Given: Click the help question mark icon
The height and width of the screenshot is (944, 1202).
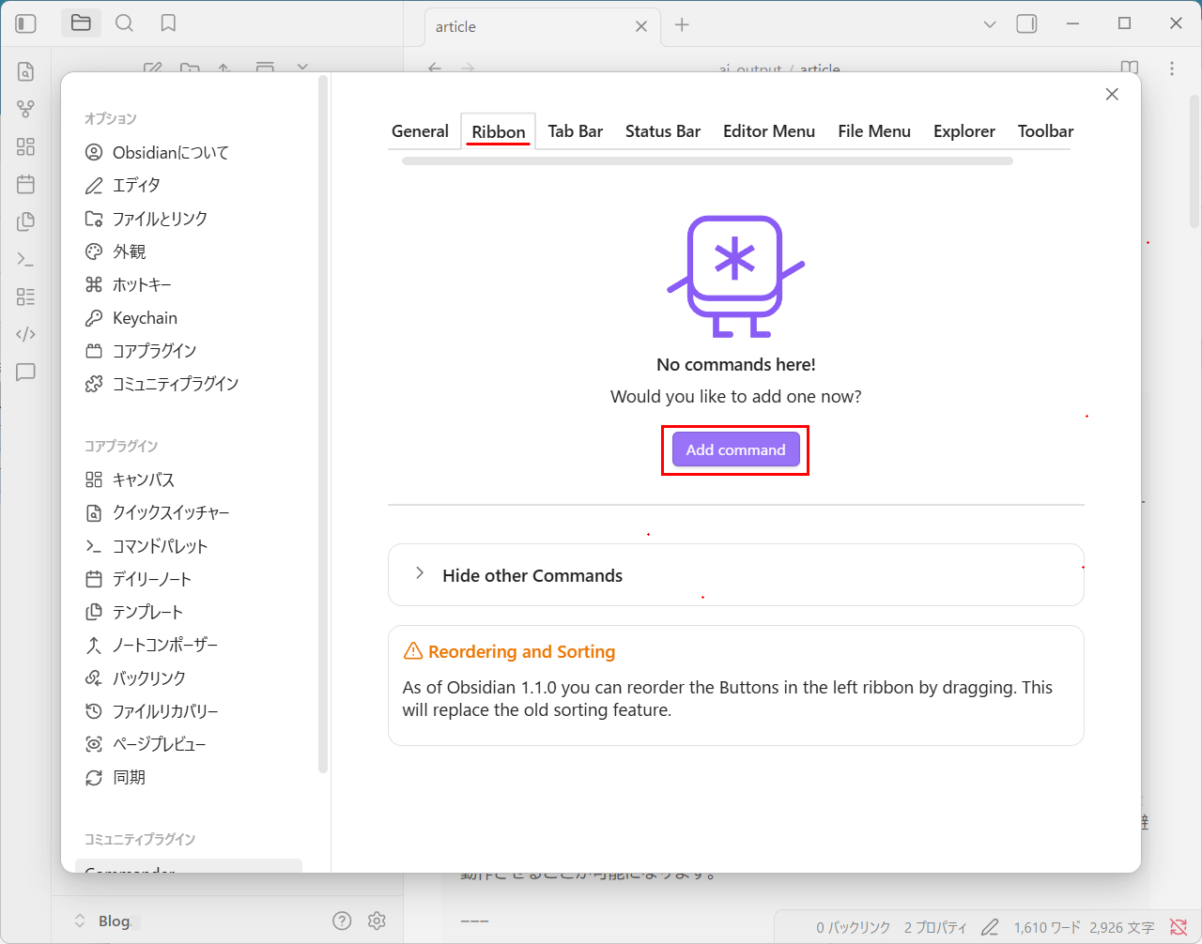Looking at the screenshot, I should [x=342, y=921].
